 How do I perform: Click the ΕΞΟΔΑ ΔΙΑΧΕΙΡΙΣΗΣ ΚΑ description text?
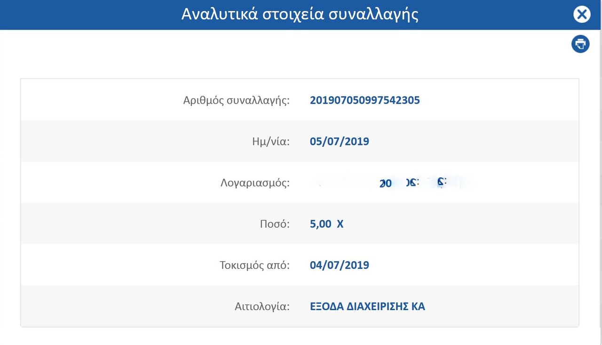tap(367, 306)
